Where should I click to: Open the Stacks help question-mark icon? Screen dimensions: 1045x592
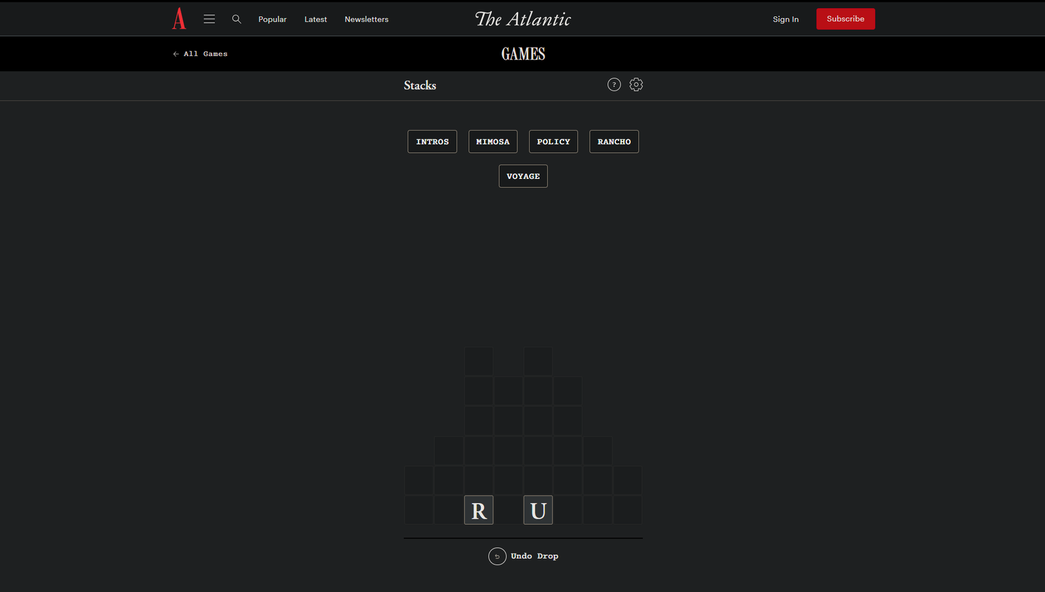(614, 84)
